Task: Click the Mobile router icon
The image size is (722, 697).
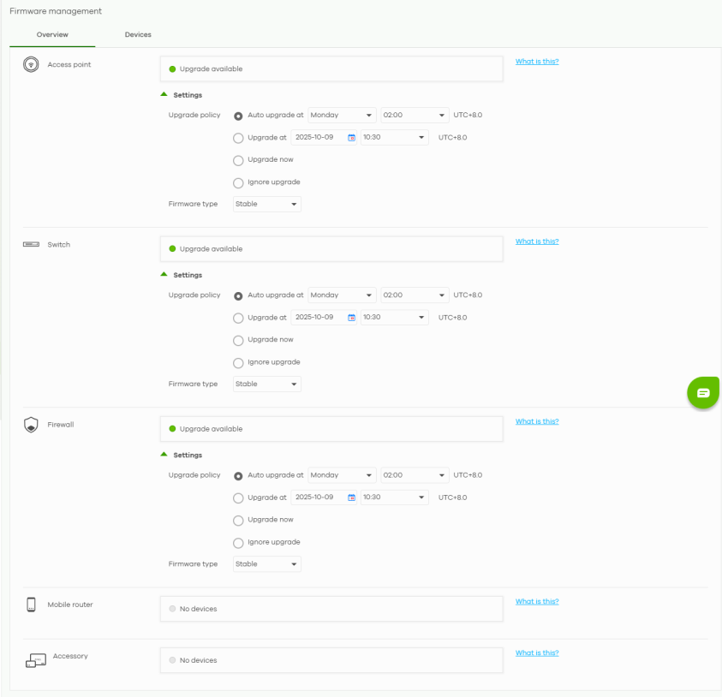Action: (31, 605)
